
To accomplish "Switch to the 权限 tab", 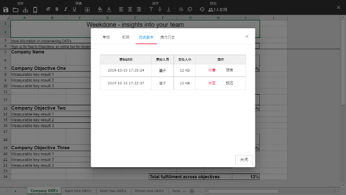I will tap(126, 37).
